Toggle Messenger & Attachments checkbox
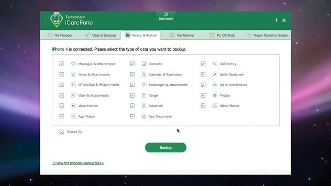 [x=132, y=85]
